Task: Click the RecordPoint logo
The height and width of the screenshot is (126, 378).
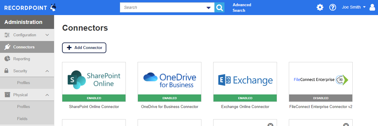Action: [30, 7]
